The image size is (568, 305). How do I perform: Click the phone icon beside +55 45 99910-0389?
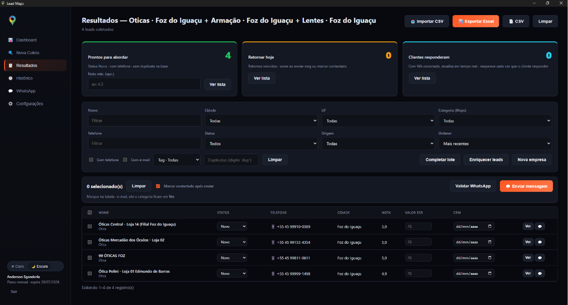[x=273, y=226]
